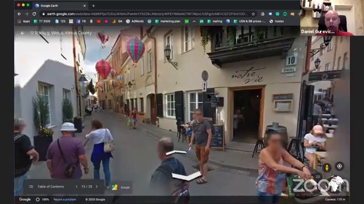Switch view with the 2D button
364x204 pixels.
point(317,177)
